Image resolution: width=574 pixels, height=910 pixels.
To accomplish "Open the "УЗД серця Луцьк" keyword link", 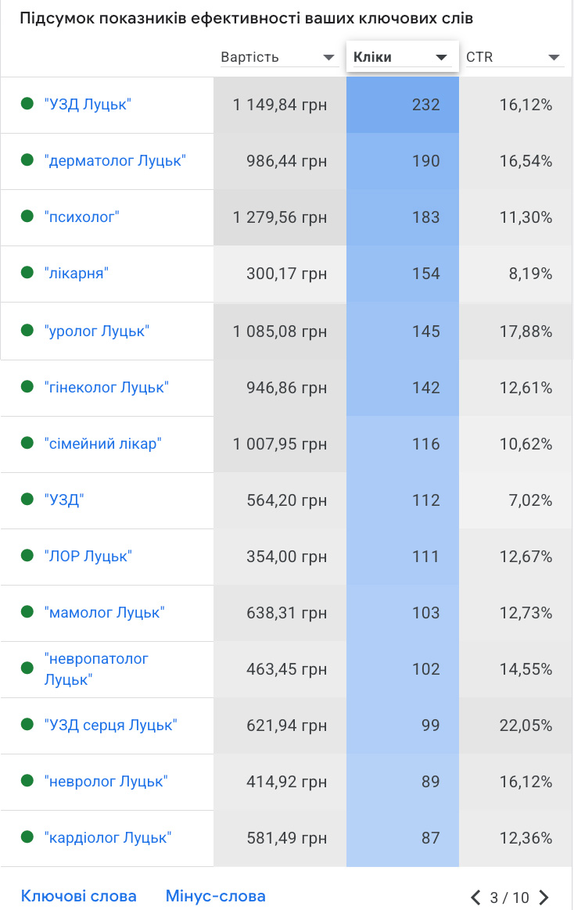I will coord(111,725).
